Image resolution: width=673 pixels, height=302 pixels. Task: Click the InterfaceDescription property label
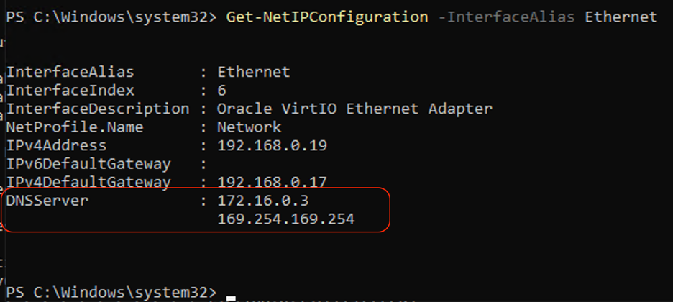97,109
